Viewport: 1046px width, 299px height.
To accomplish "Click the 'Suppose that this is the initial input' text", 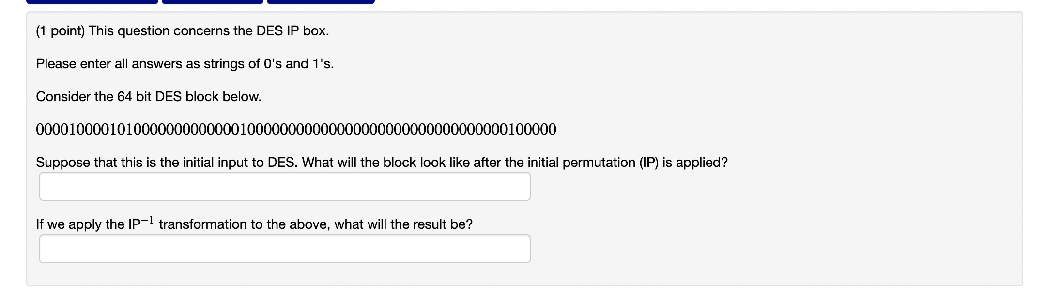I will 382,162.
